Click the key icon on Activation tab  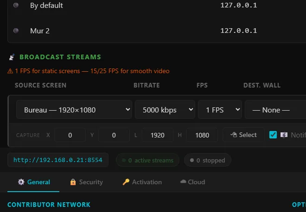click(126, 182)
